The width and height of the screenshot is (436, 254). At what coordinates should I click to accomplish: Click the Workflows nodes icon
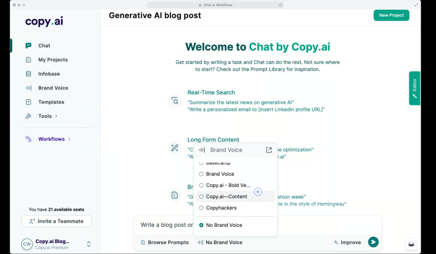click(29, 139)
